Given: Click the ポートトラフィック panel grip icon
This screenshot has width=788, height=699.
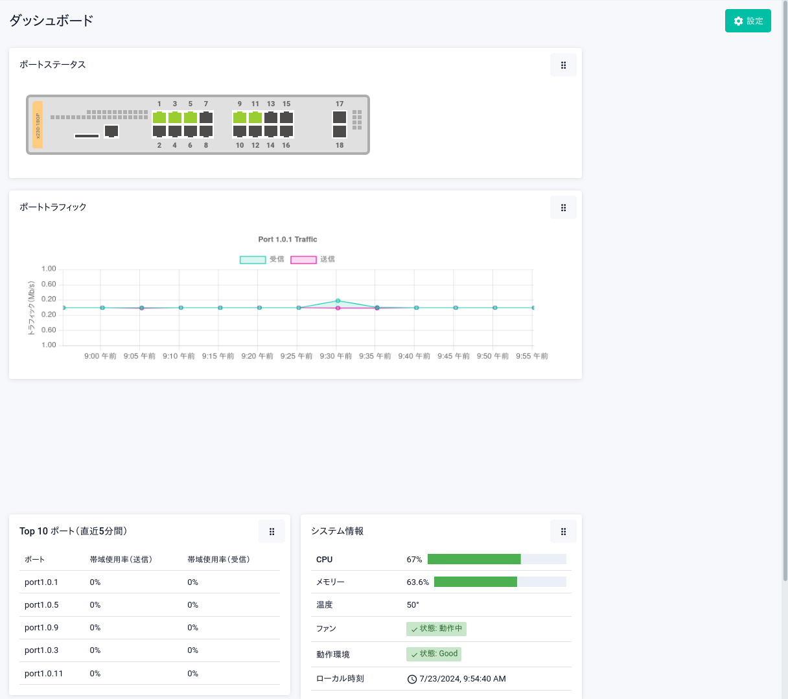Looking at the screenshot, I should 563,207.
